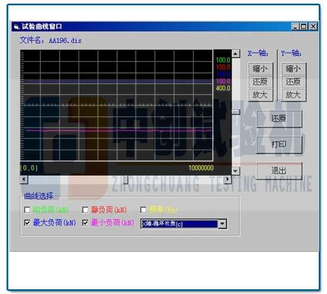
Task: Click the 还原 button under Y-轴
Action: (x=294, y=82)
